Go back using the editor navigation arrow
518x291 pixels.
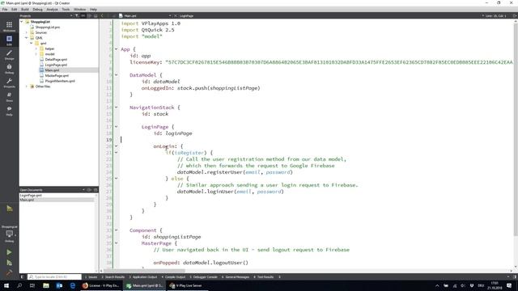[x=102, y=15]
